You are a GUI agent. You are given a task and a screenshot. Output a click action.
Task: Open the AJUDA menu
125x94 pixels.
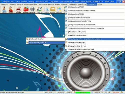tap(99, 4)
